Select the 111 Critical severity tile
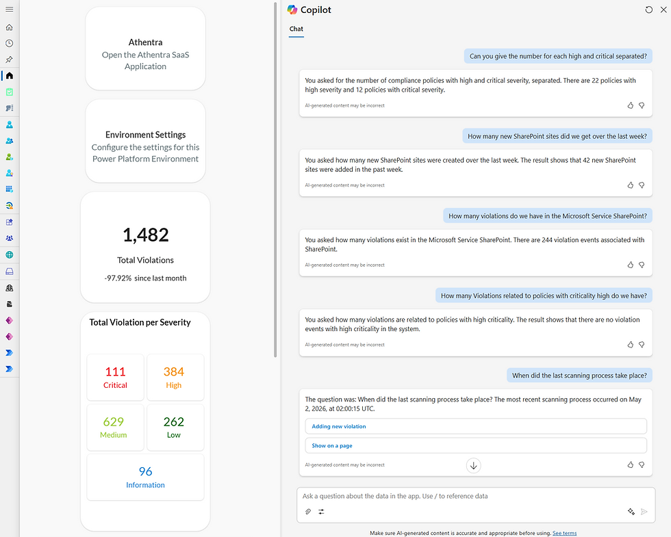Viewport: 671px width, 537px height. (x=116, y=378)
